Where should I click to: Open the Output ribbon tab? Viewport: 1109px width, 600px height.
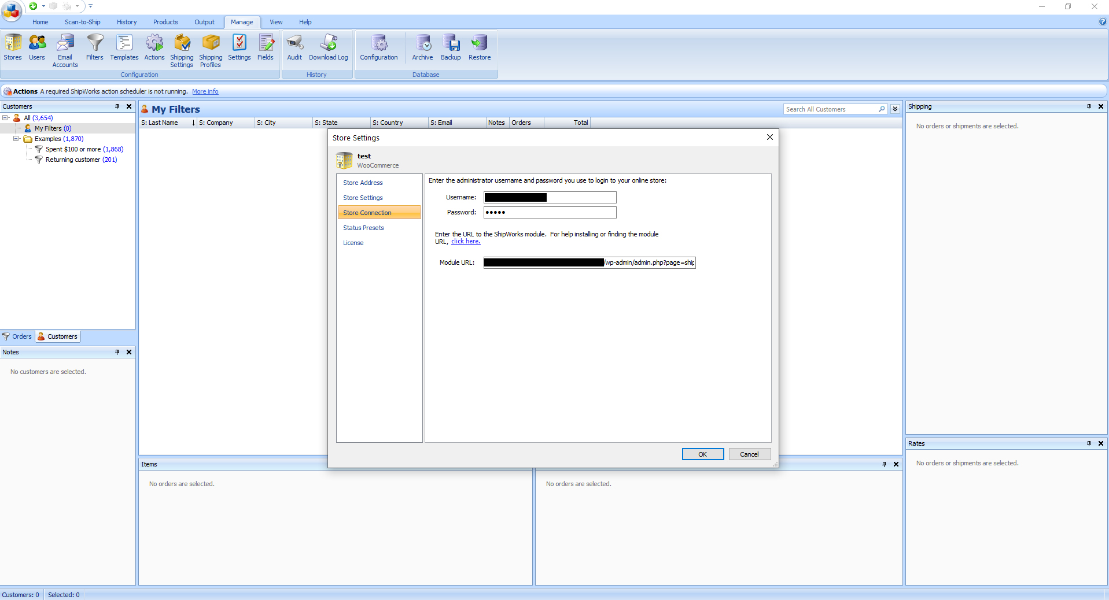coord(204,22)
